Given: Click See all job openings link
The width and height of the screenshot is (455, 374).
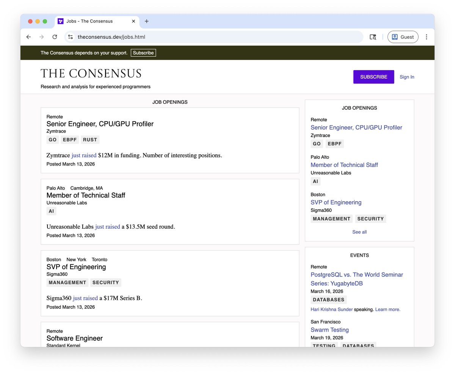Looking at the screenshot, I should click(x=359, y=232).
